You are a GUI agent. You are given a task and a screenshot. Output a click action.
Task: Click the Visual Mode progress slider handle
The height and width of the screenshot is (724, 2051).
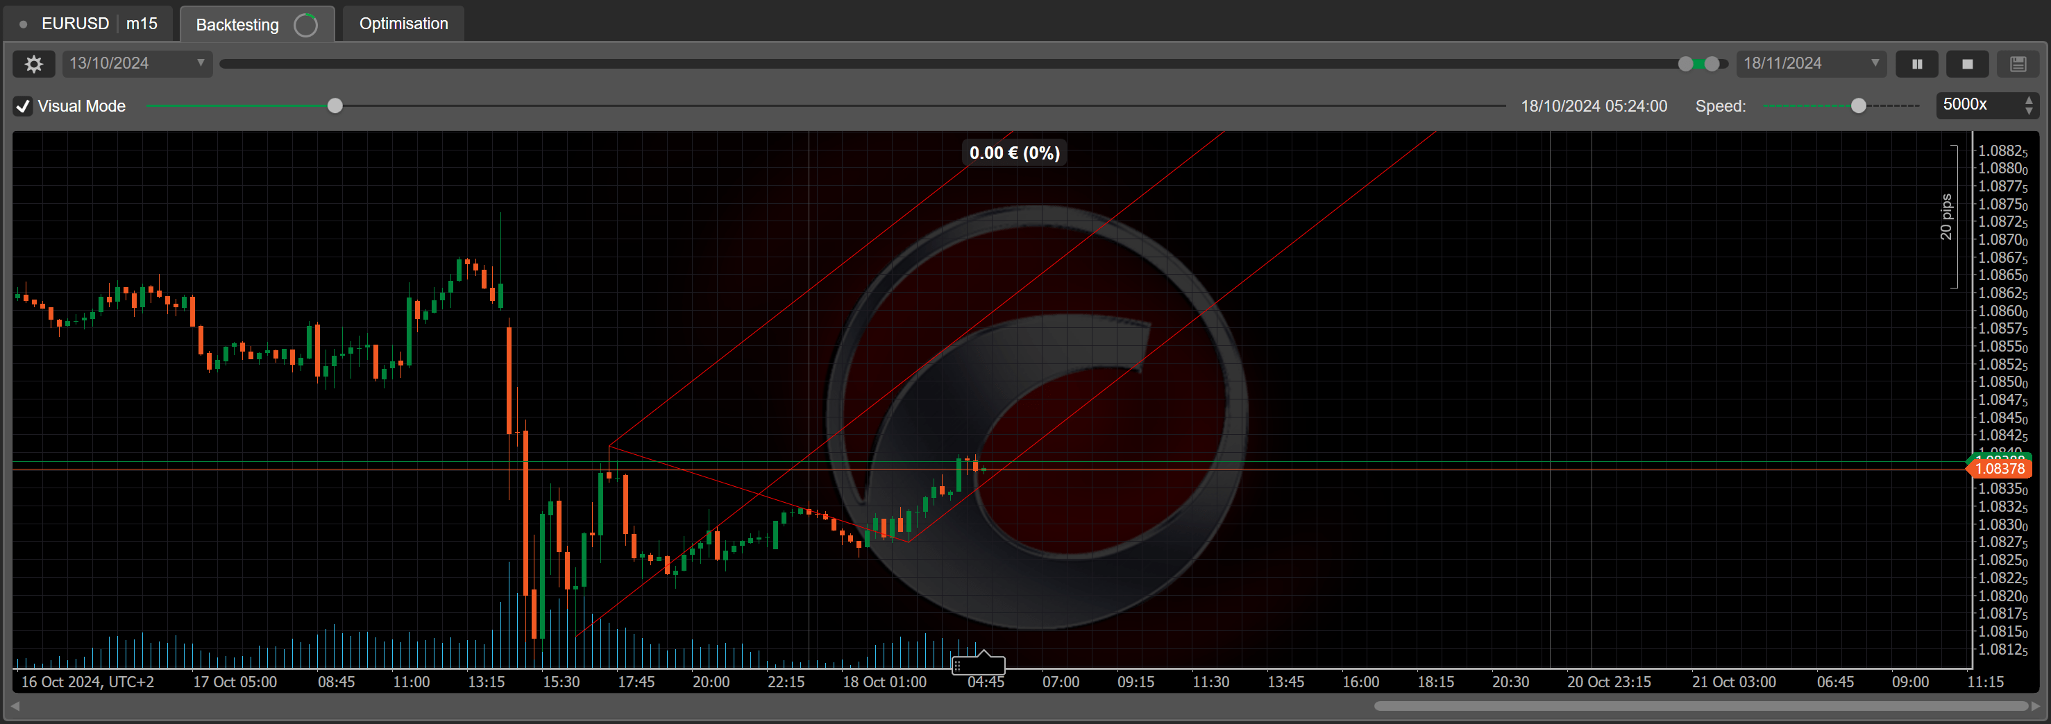pos(335,106)
